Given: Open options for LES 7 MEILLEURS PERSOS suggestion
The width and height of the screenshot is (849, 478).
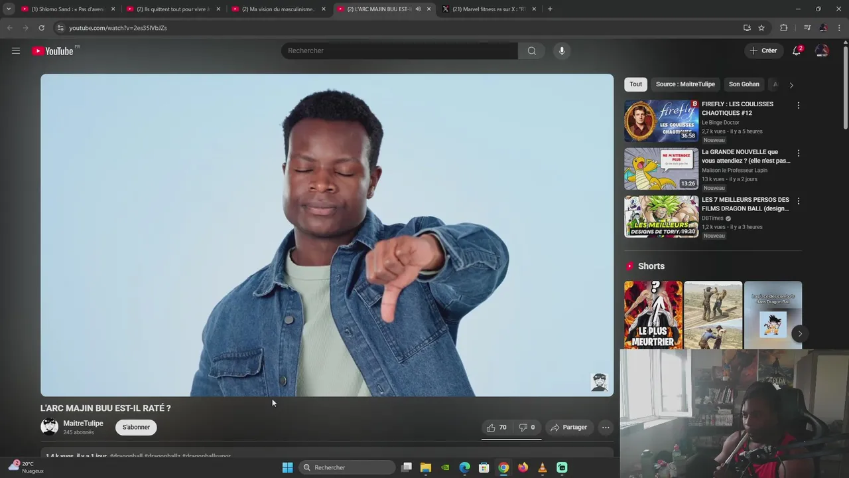Looking at the screenshot, I should [x=799, y=201].
